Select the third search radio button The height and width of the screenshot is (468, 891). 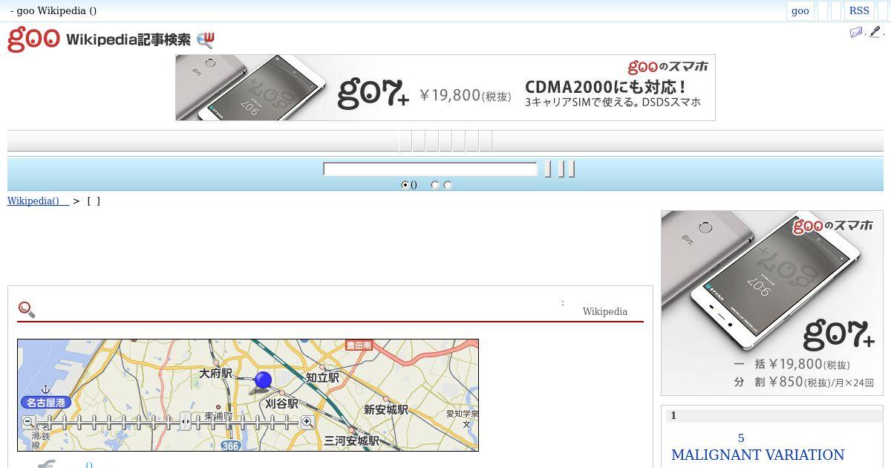click(x=448, y=185)
